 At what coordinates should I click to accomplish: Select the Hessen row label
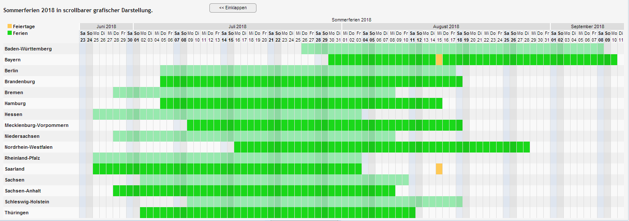coord(13,114)
